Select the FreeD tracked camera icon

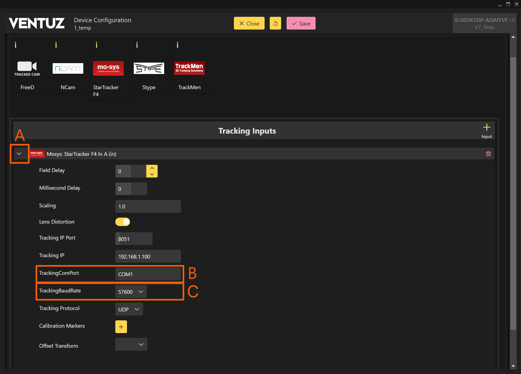27,68
